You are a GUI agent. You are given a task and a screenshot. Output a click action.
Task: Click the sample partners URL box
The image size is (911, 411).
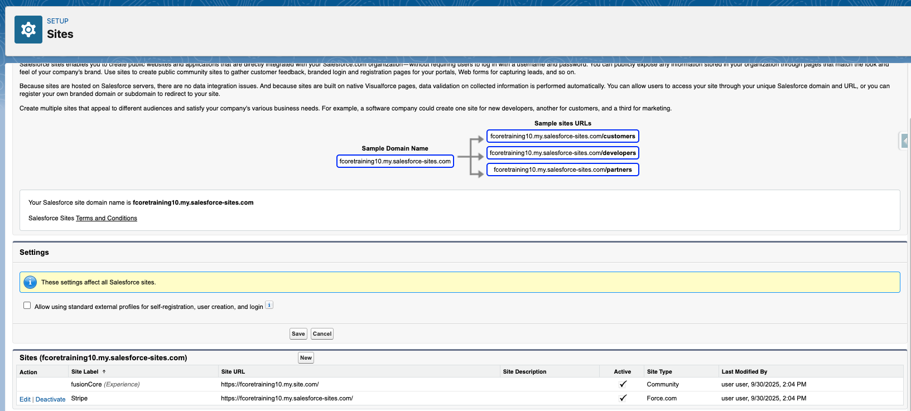click(x=563, y=170)
